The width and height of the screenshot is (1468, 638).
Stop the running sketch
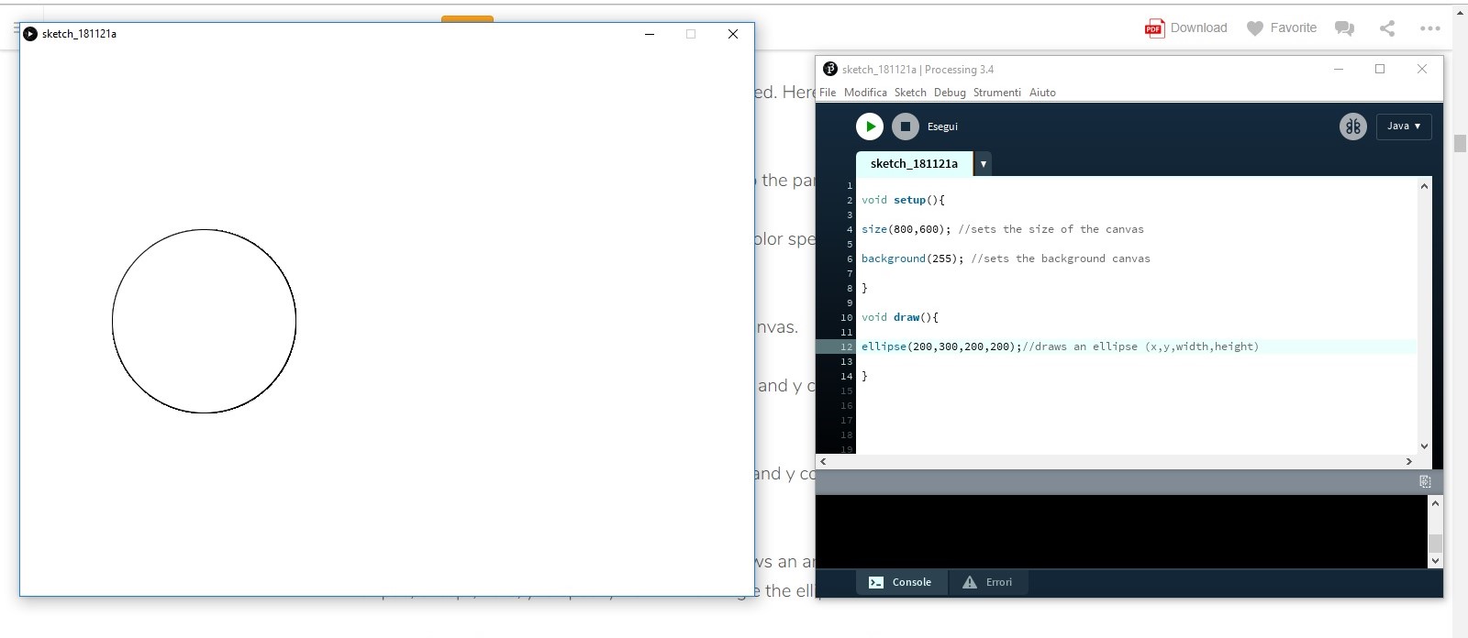[x=906, y=126]
